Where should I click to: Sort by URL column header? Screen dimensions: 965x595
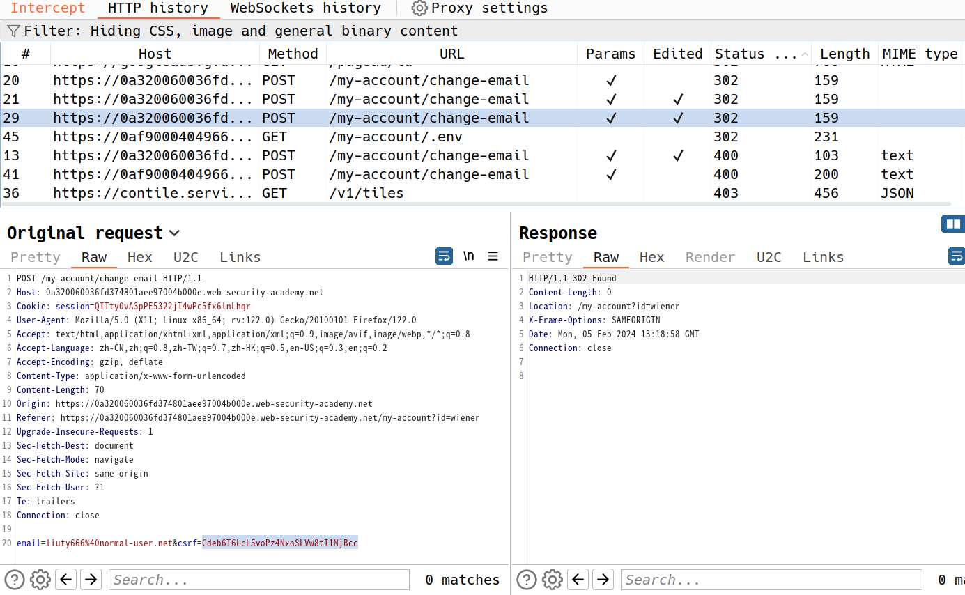click(x=451, y=54)
